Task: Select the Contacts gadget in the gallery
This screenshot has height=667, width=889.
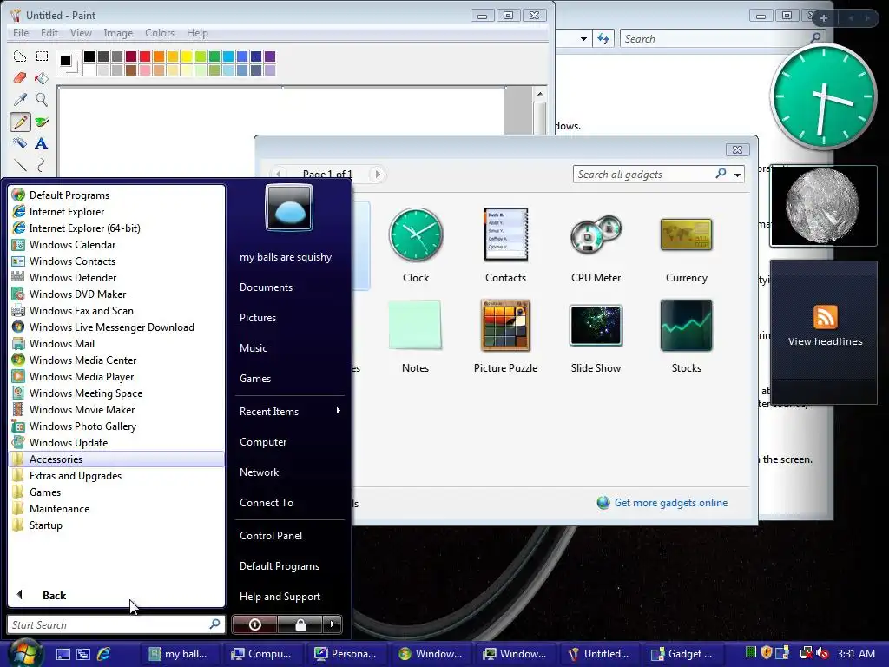Action: tap(505, 246)
